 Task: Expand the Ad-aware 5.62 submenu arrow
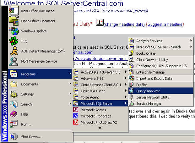(x=126, y=78)
